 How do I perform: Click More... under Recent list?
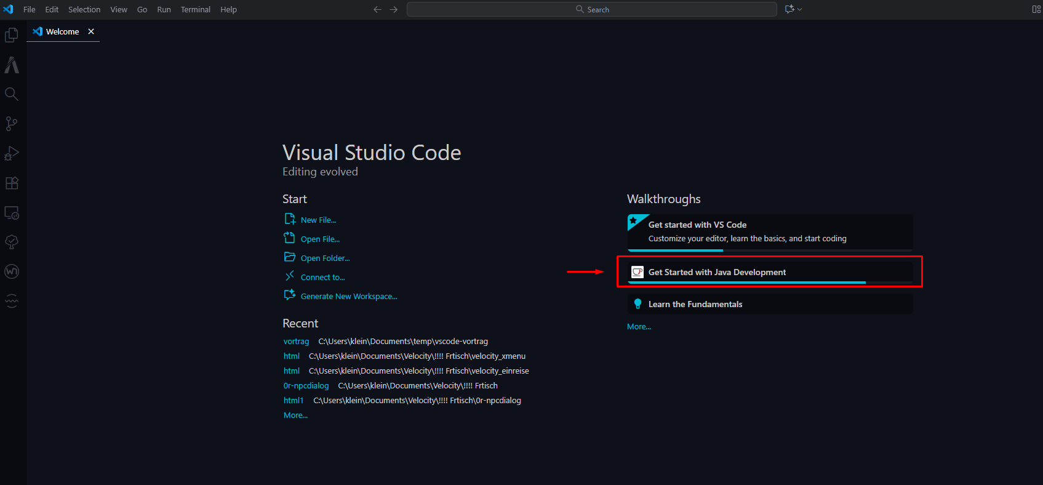tap(295, 415)
